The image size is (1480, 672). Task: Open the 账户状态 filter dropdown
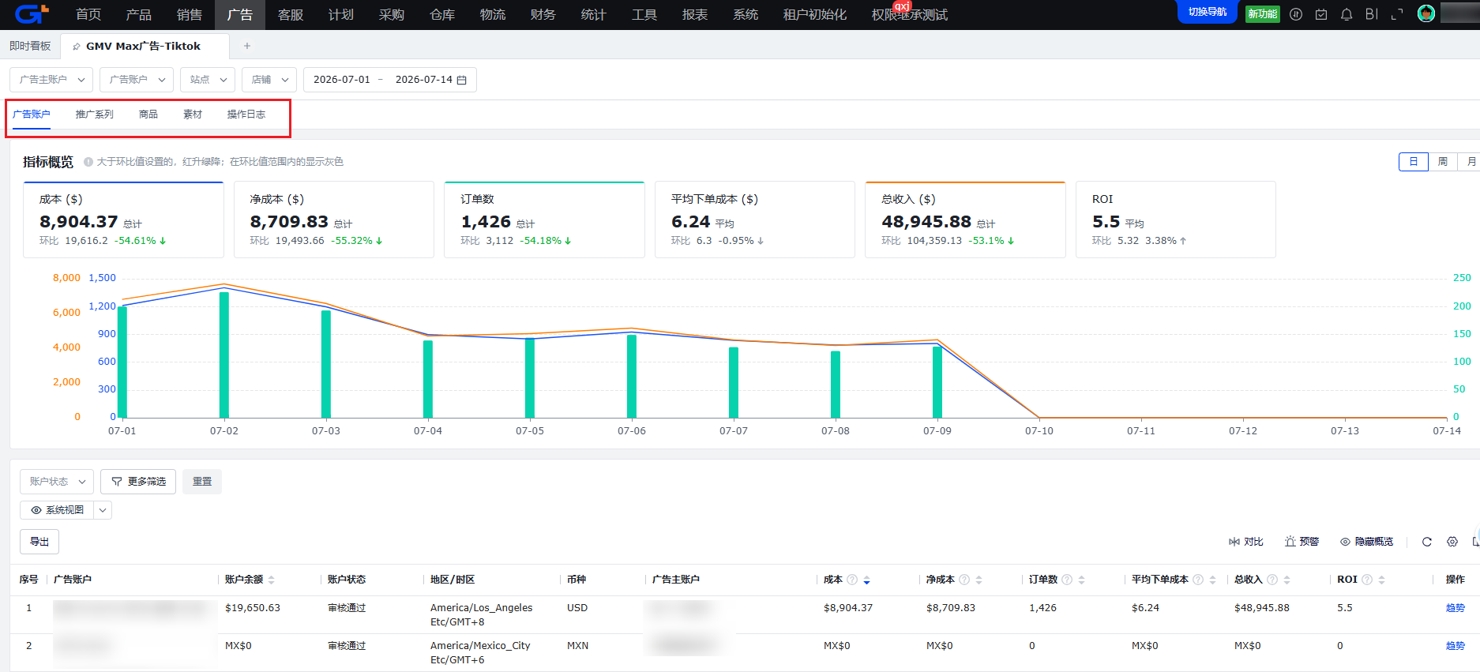[57, 482]
